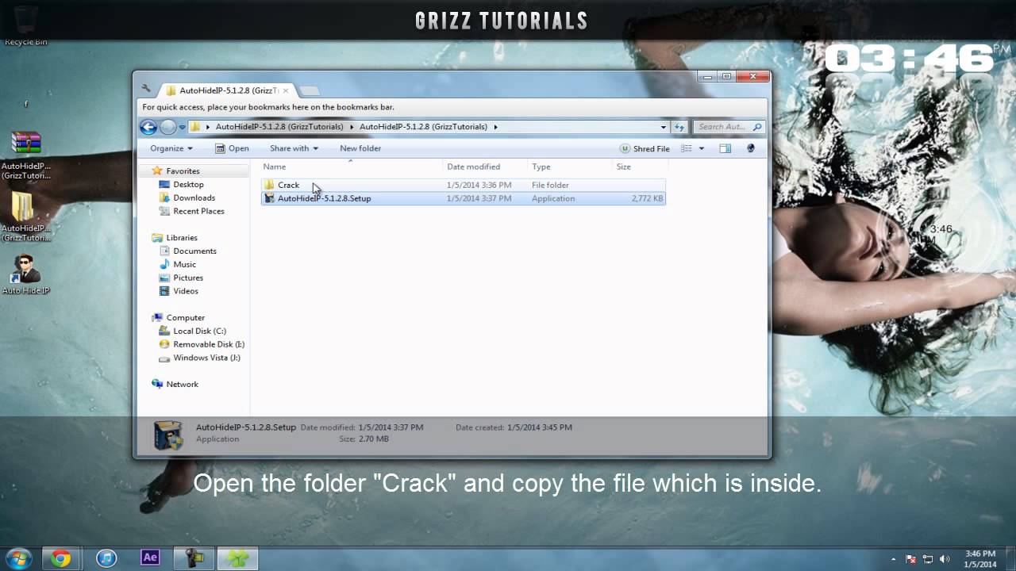
Task: Click the Crack folder's yellow icon
Action: (269, 185)
